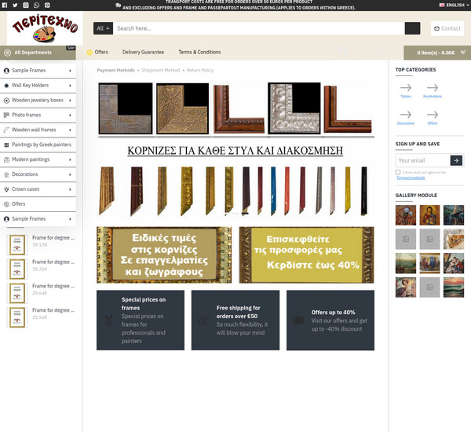Open Delivery Guarantee menu item

[x=143, y=52]
